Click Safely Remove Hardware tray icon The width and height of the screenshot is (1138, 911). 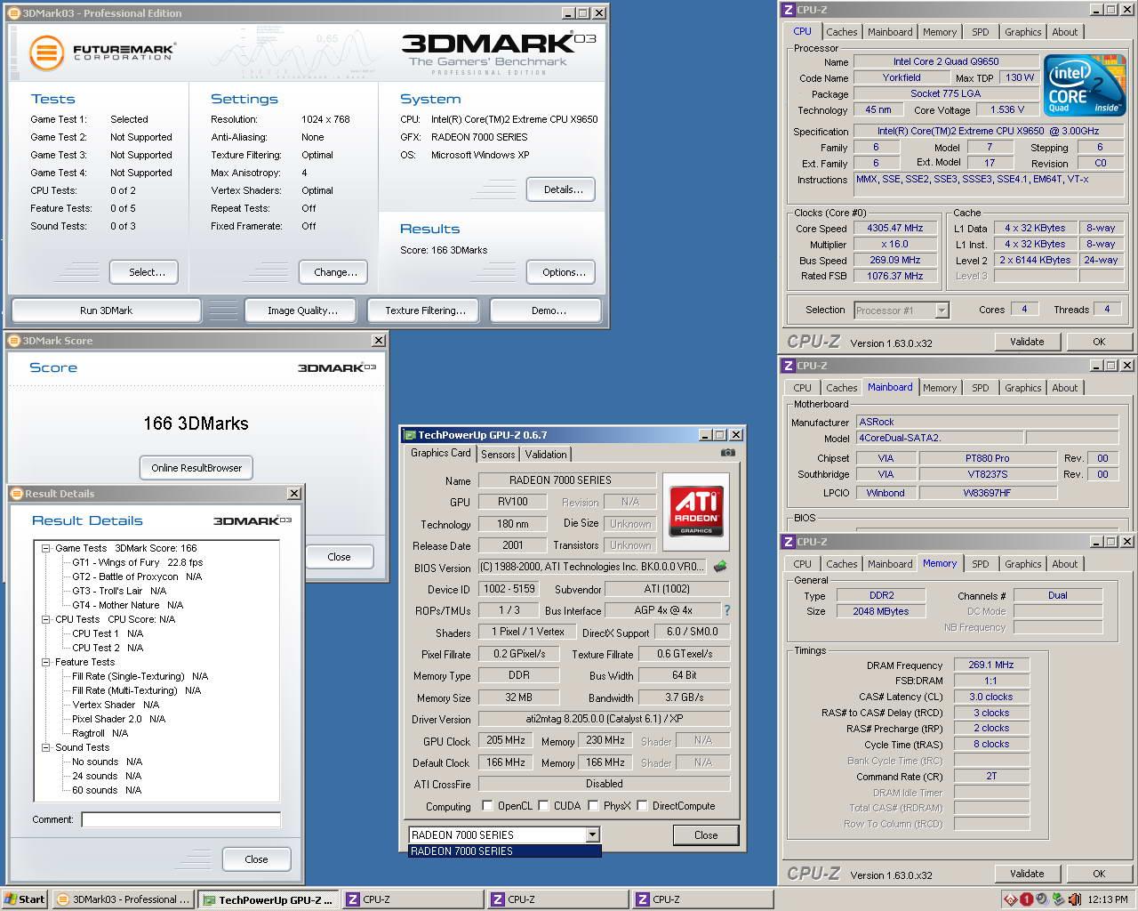1057,899
